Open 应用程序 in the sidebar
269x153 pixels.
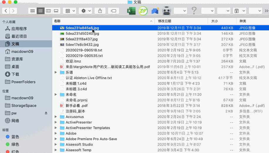click(26, 29)
